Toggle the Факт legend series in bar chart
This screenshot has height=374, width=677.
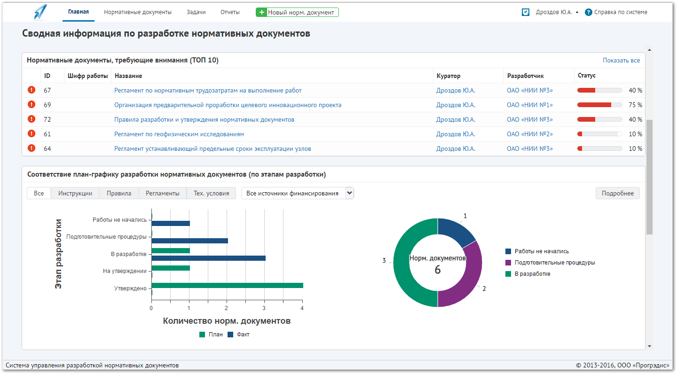point(238,335)
